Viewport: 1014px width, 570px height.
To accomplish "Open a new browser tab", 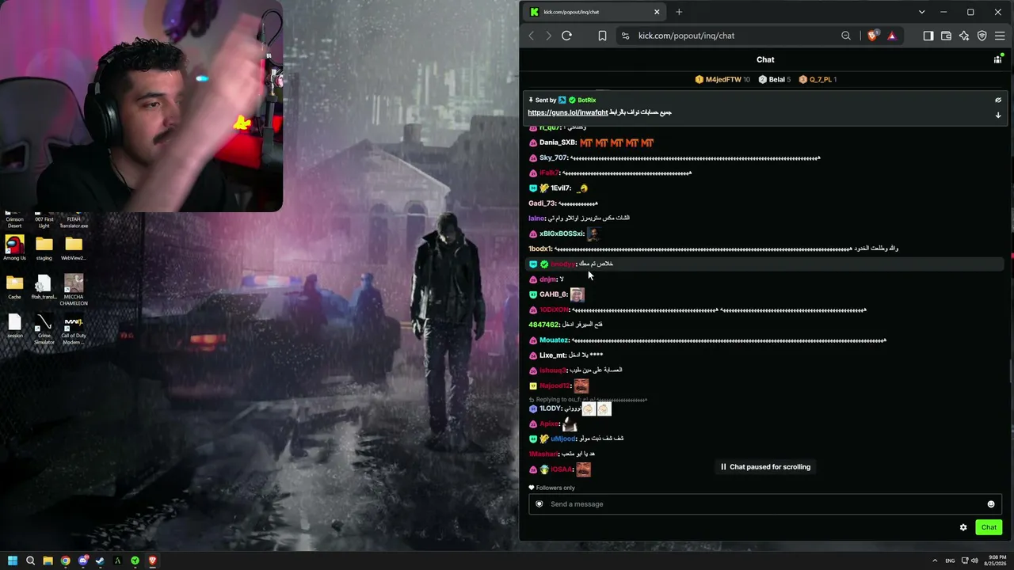I will pos(679,12).
